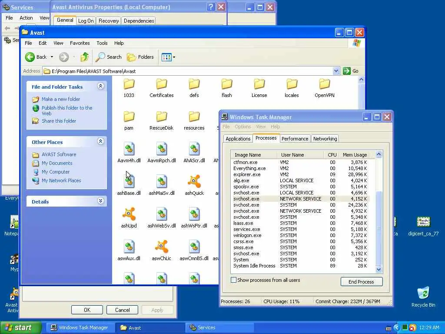Open the Log On tab in Properties

point(86,21)
